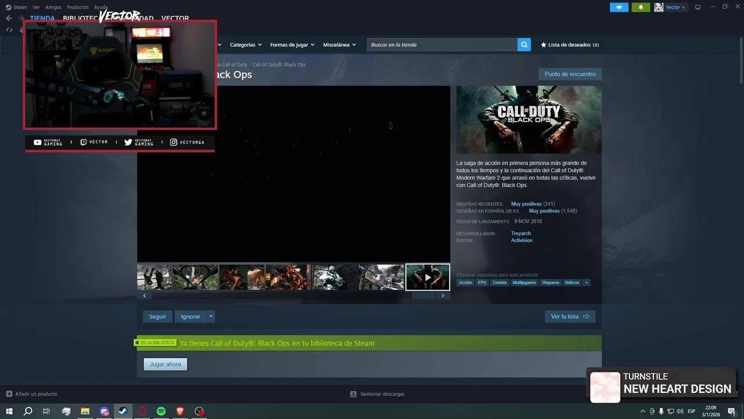Expand the dropdown arrow beside Ignorar
Viewport: 744px width, 419px height.
click(x=211, y=317)
